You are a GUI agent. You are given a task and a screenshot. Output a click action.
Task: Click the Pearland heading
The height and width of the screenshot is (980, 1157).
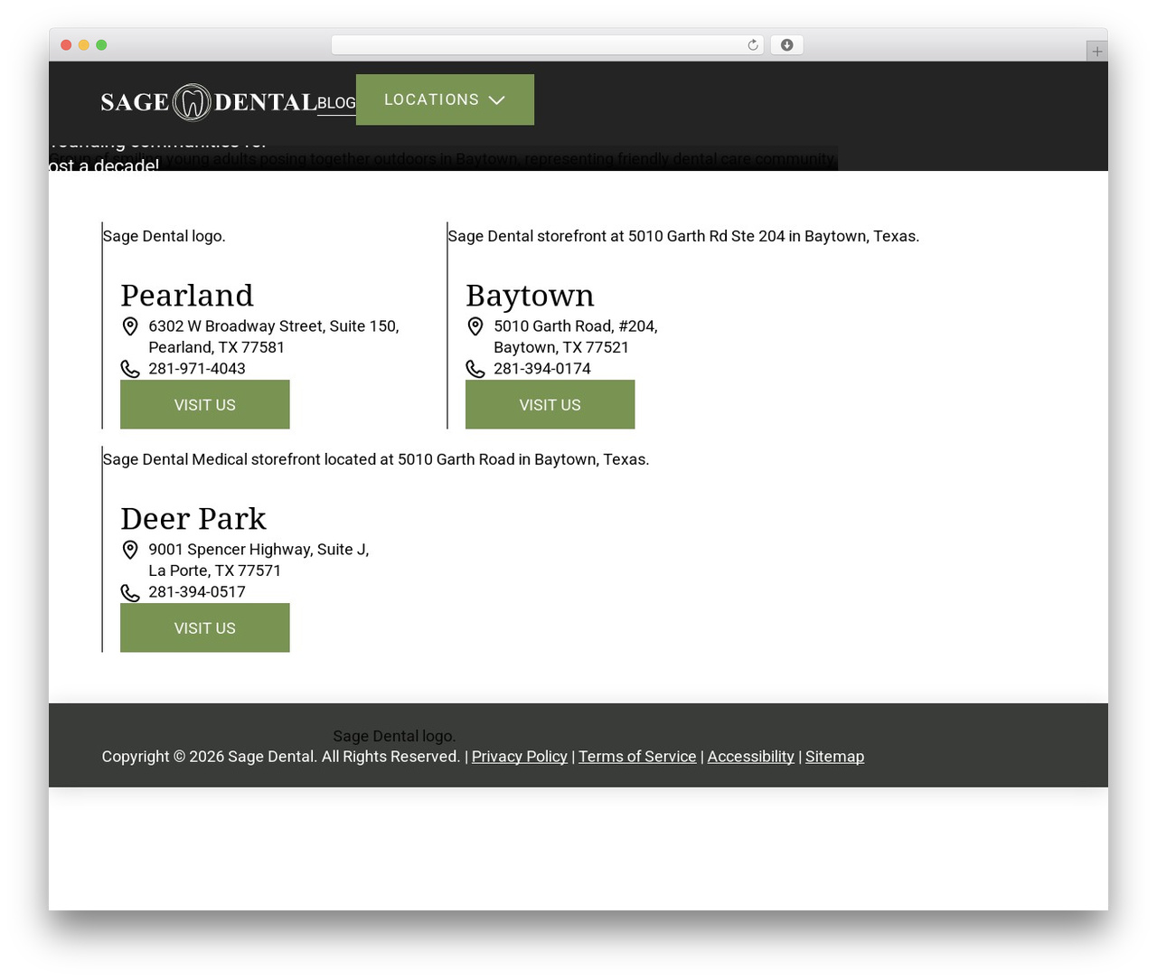tap(187, 296)
